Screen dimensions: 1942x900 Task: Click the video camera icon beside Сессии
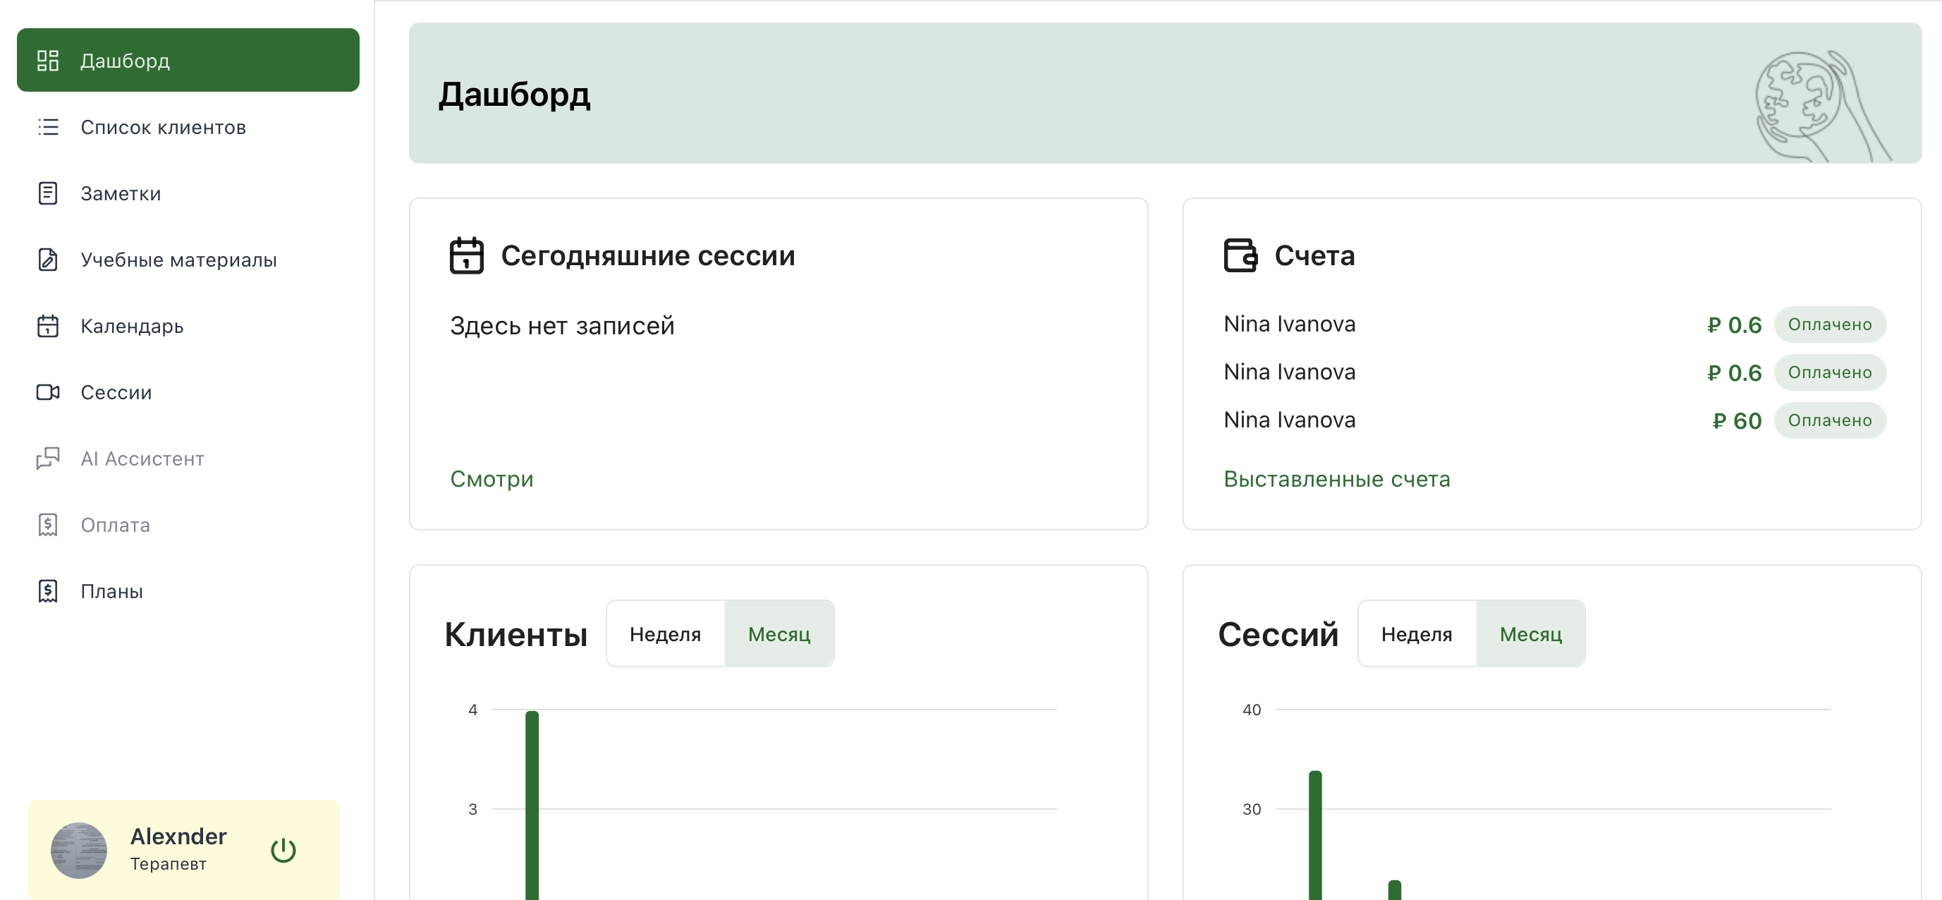click(x=48, y=392)
